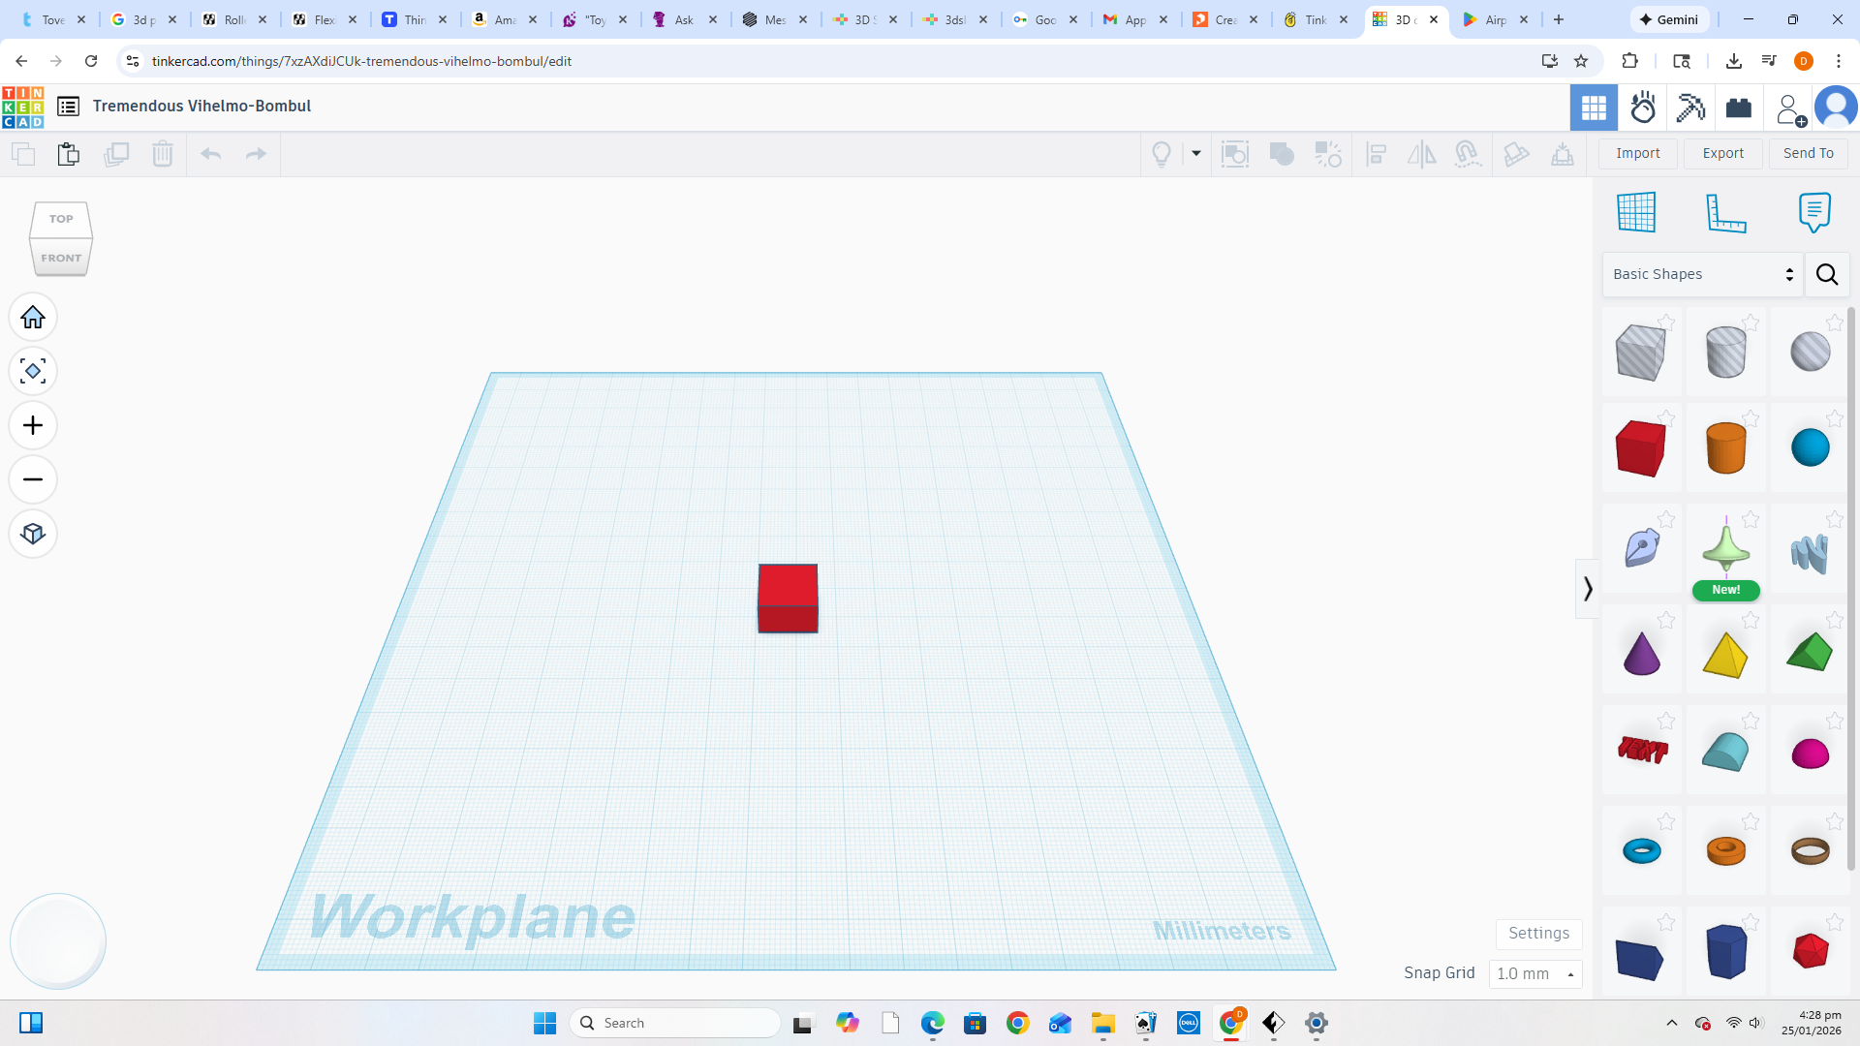Image resolution: width=1860 pixels, height=1046 pixels.
Task: Open the Basic Shapes category dropdown
Action: click(x=1703, y=274)
